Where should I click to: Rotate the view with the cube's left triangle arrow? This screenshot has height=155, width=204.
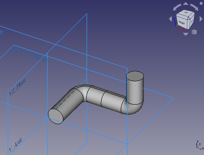(171, 19)
